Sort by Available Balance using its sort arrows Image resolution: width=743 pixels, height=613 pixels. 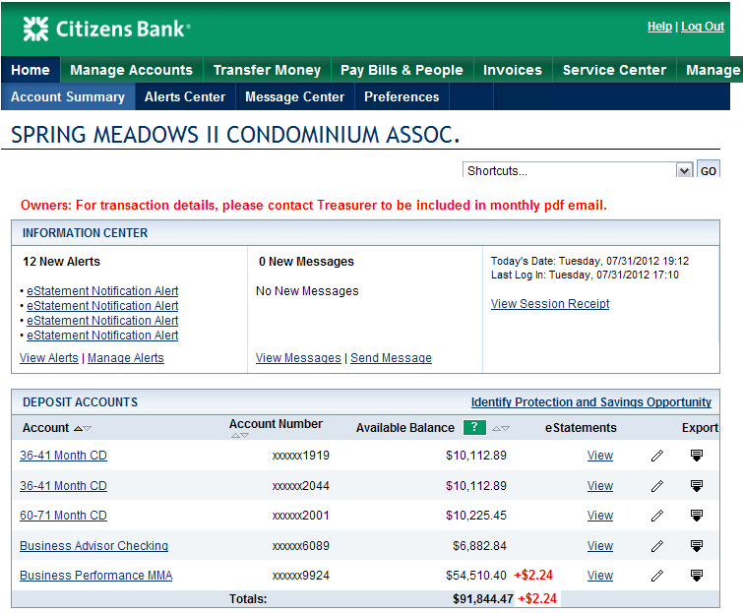pyautogui.click(x=500, y=428)
